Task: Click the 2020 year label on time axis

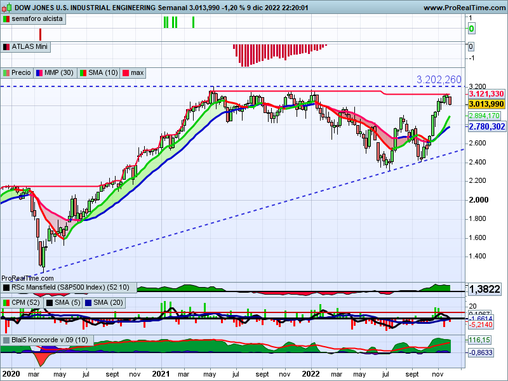Action: (11, 374)
